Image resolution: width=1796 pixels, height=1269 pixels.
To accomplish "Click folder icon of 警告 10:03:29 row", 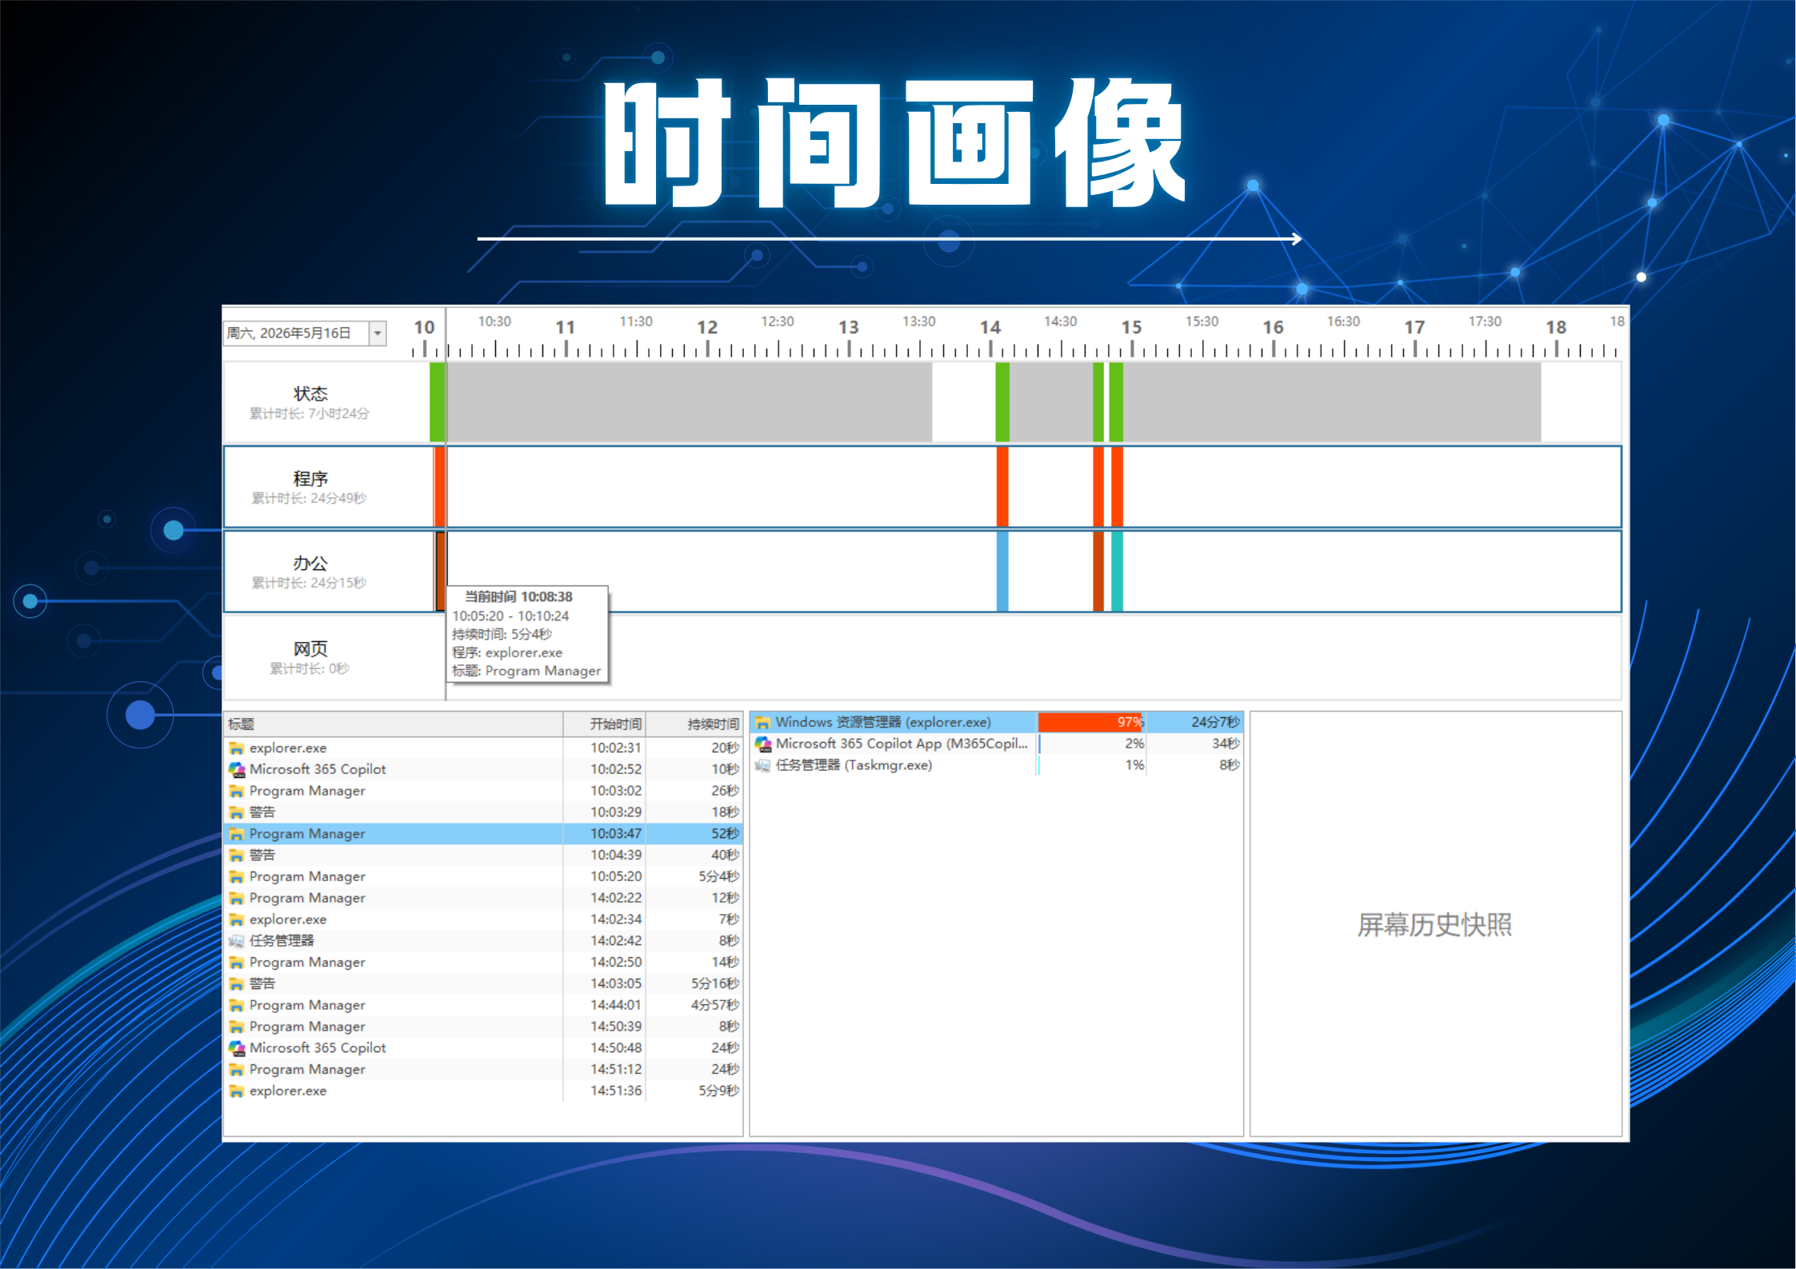I will coord(237,812).
